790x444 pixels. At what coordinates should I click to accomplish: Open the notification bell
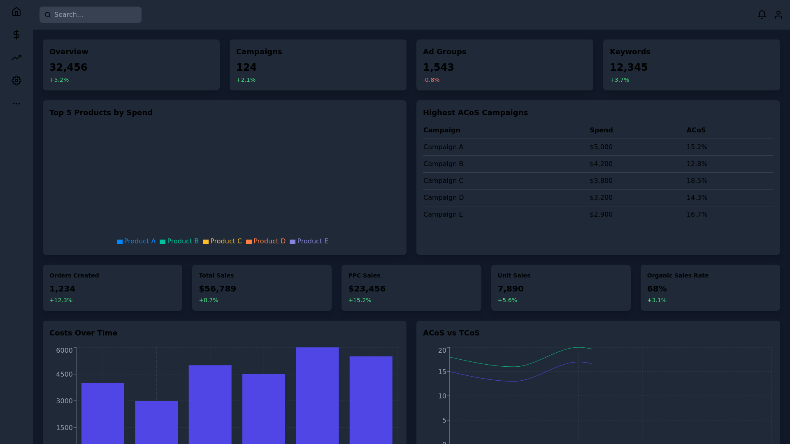762,14
